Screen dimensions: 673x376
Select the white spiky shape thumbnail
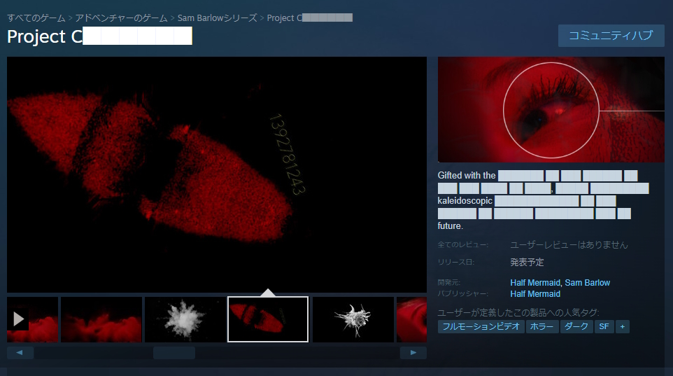tap(353, 319)
